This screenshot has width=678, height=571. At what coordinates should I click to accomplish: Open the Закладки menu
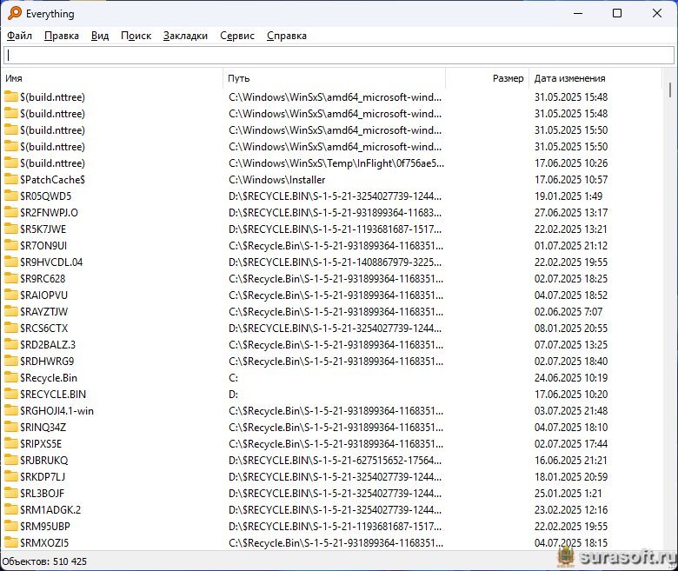pyautogui.click(x=185, y=36)
